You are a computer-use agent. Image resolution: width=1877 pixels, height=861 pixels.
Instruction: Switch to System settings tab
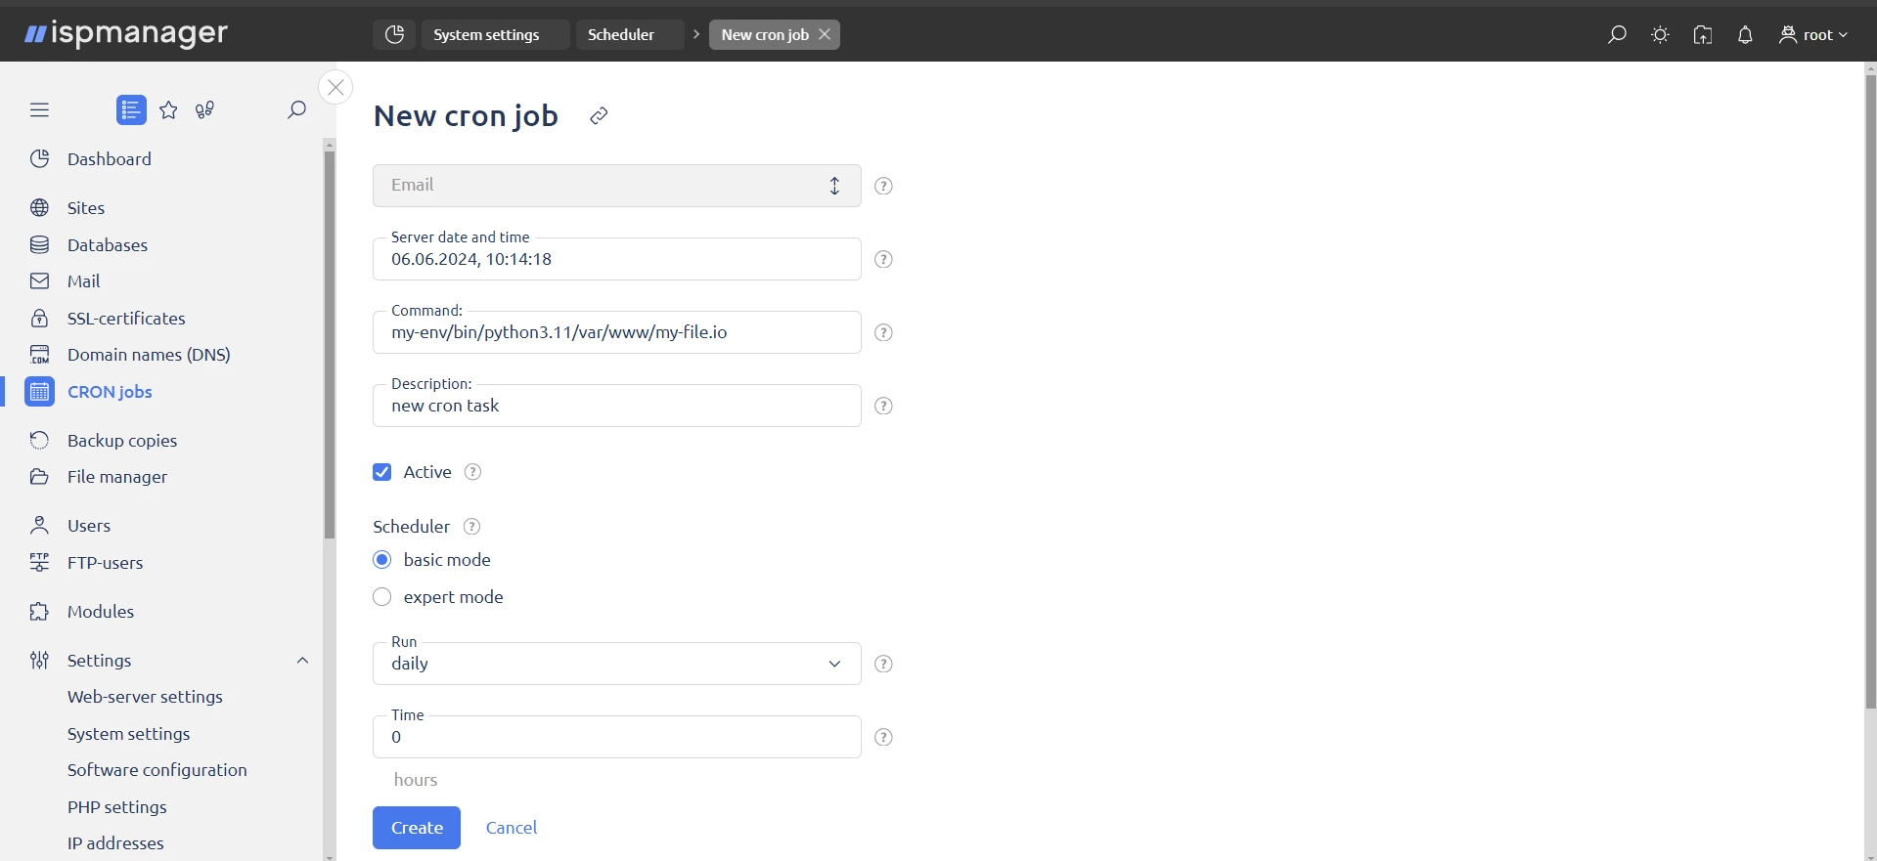coord(496,34)
